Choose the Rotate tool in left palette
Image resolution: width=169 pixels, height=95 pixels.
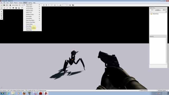pyautogui.click(x=1, y=16)
